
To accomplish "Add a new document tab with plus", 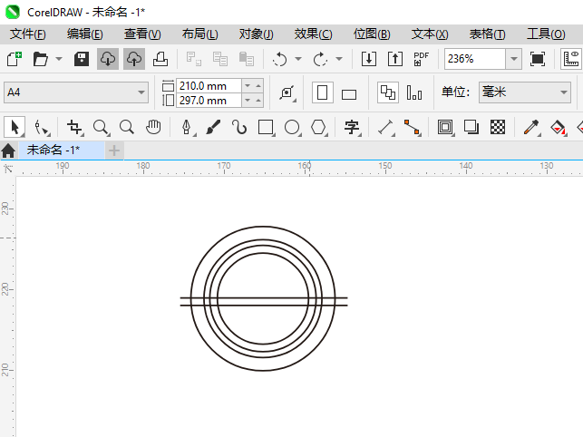I will click(114, 150).
